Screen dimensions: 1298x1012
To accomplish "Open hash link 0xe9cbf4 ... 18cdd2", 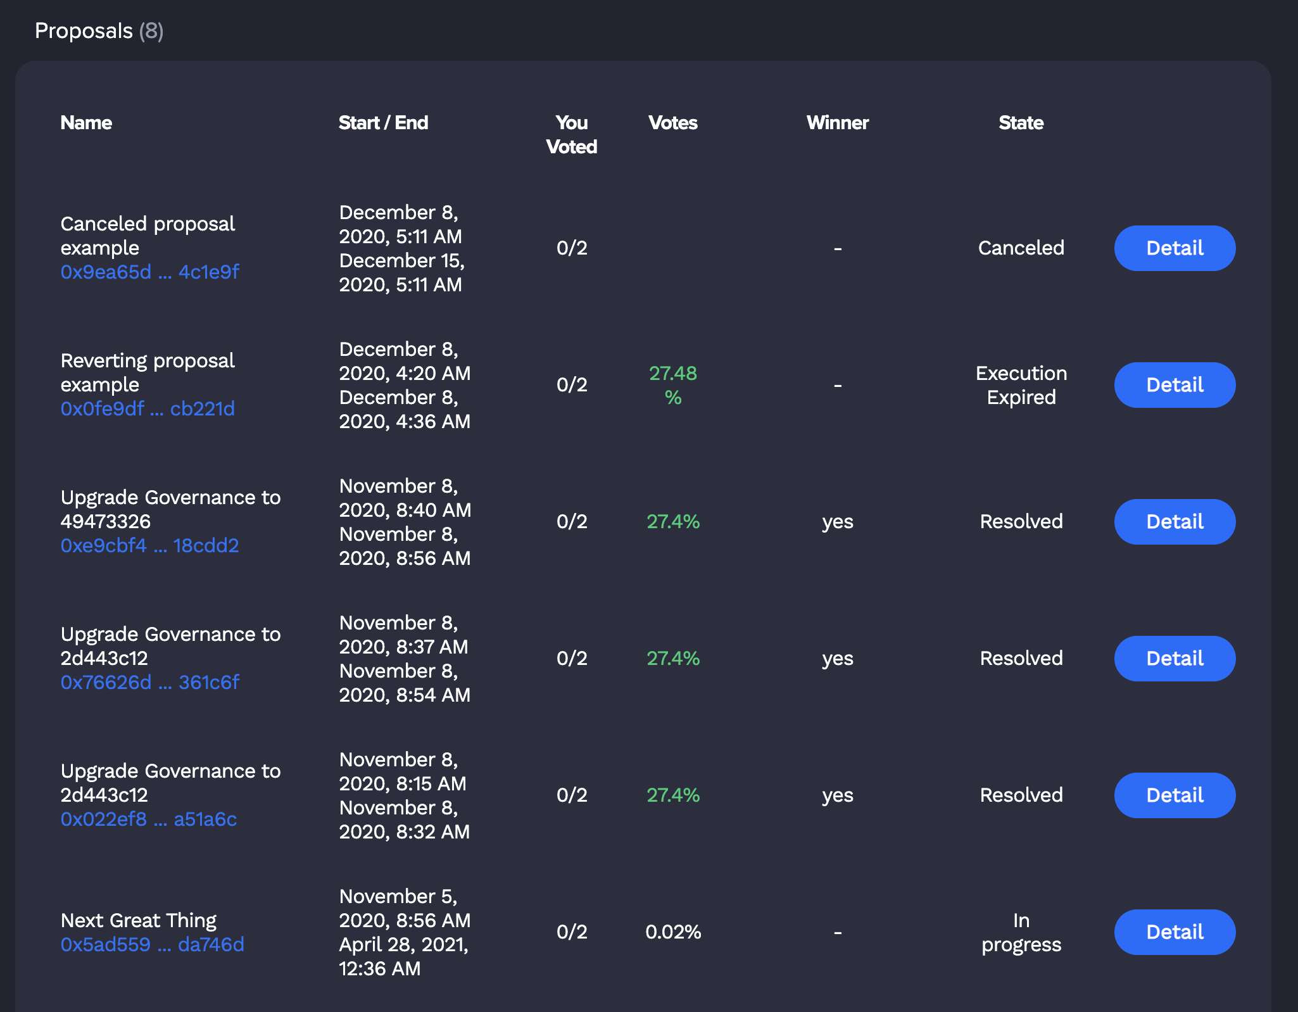I will [x=149, y=545].
